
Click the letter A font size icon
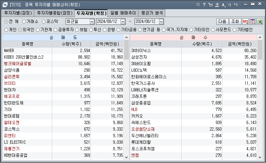(x=223, y=5)
